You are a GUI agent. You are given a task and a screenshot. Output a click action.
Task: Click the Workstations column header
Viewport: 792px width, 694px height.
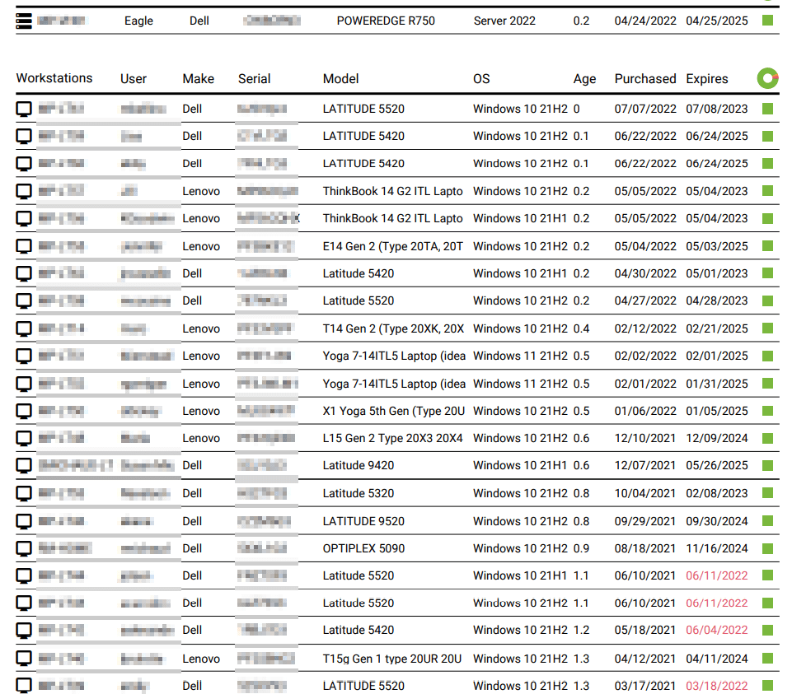54,78
